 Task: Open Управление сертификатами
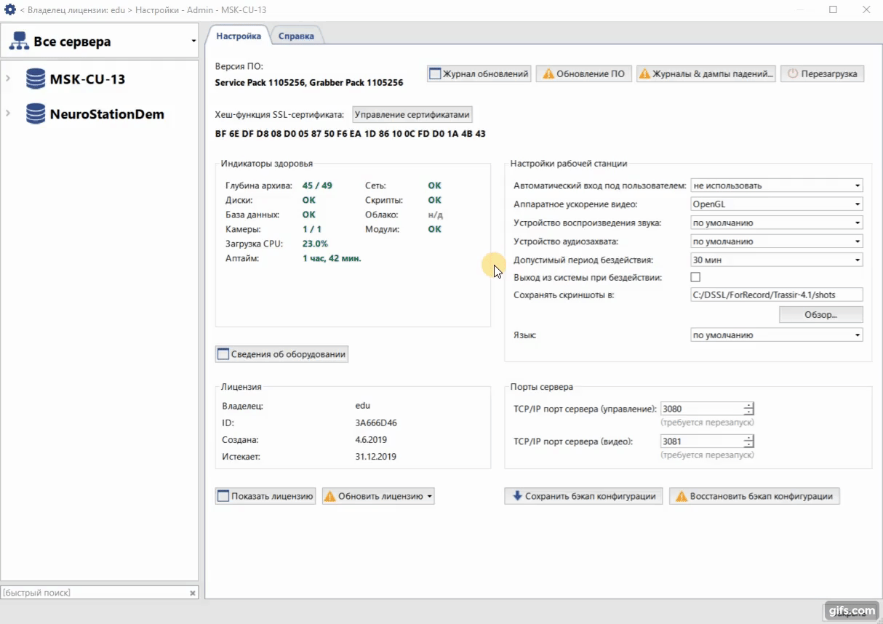pyautogui.click(x=412, y=114)
